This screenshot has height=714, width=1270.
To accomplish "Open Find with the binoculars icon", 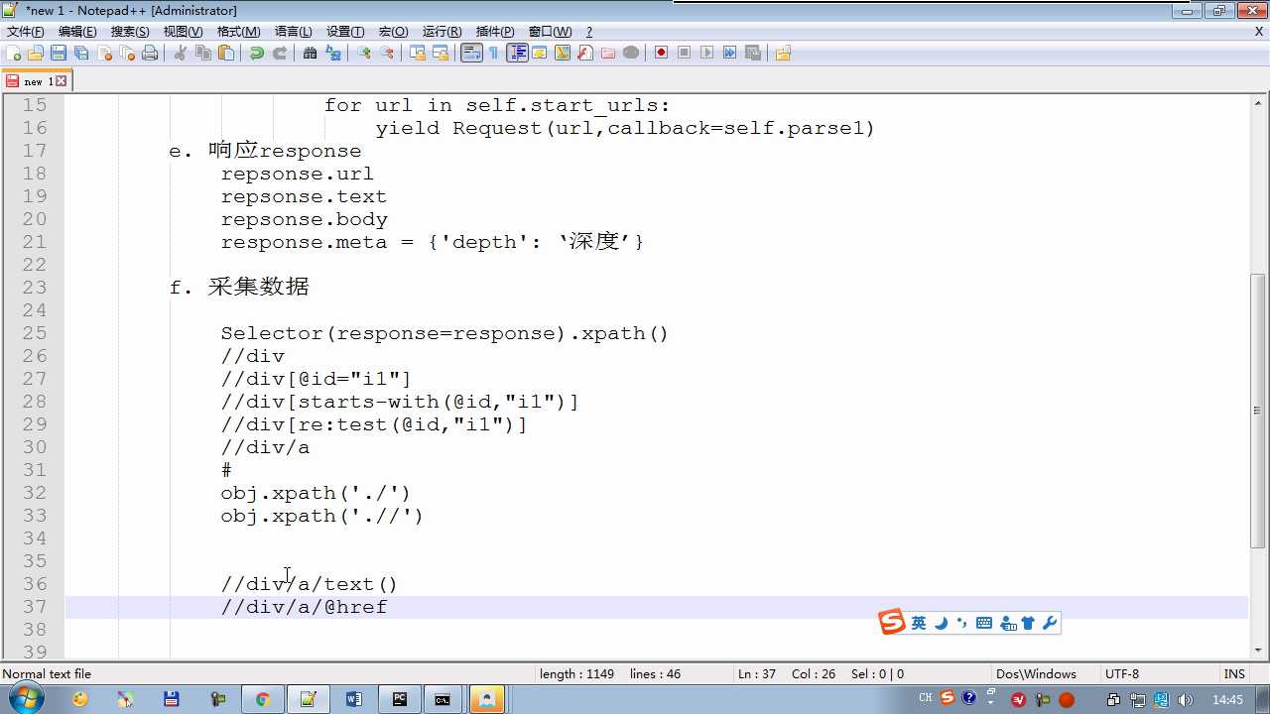I will click(x=310, y=54).
